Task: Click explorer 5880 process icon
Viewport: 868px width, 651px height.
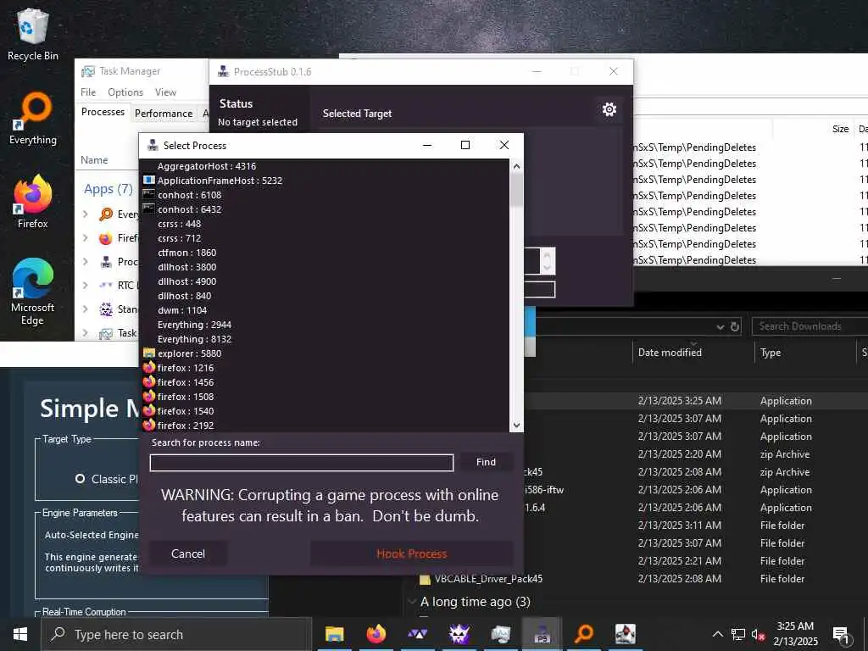Action: click(x=148, y=353)
